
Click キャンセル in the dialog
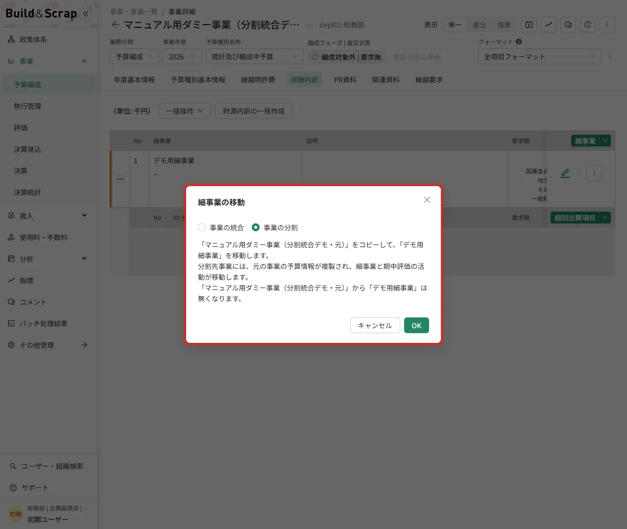(375, 325)
